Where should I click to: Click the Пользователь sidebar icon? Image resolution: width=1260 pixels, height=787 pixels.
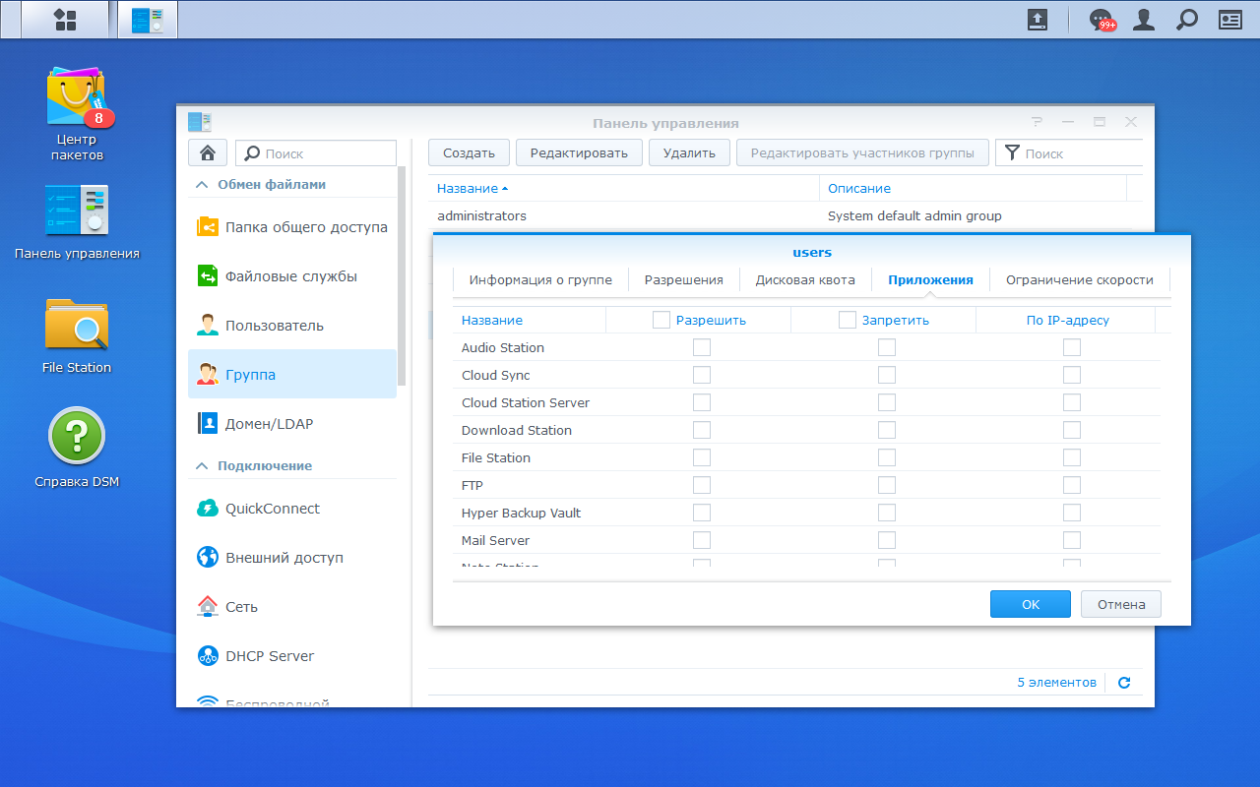pyautogui.click(x=208, y=326)
